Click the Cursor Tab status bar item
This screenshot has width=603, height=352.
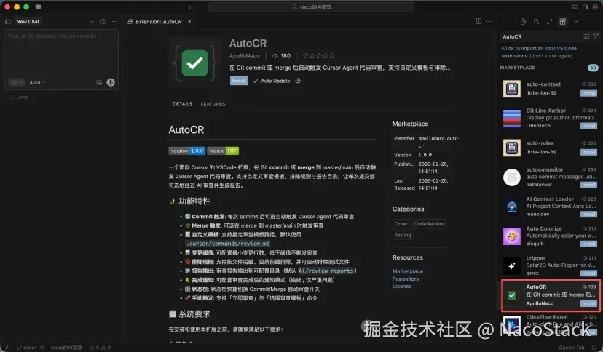[572, 348]
